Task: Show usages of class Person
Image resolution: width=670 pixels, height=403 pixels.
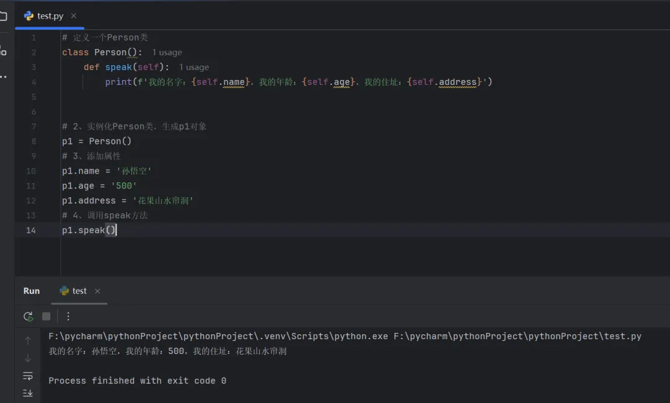Action: 167,53
